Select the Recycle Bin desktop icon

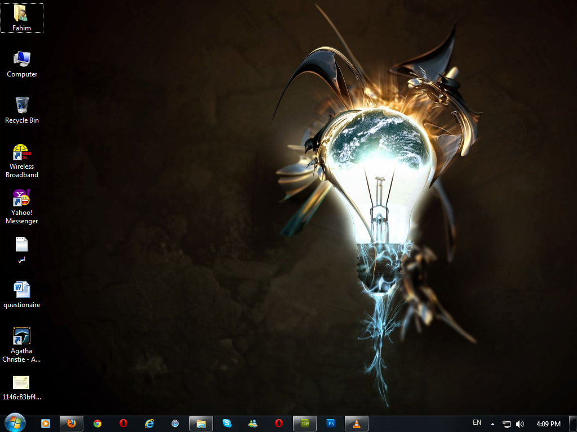[22, 110]
